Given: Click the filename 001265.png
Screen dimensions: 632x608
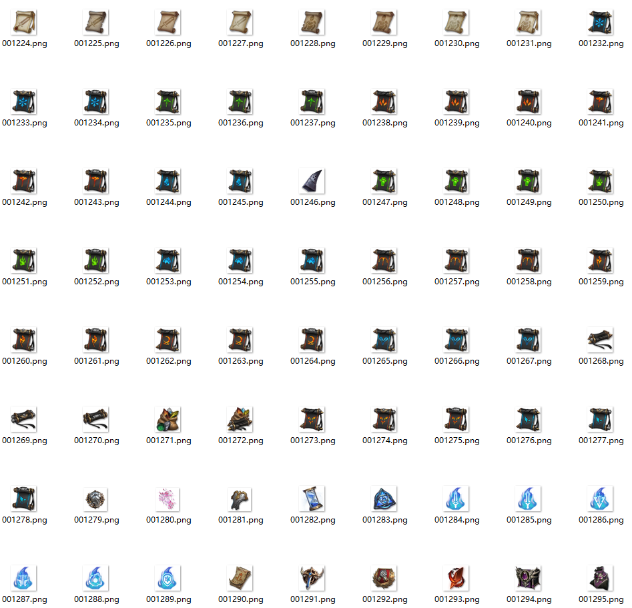Looking at the screenshot, I should [x=384, y=360].
